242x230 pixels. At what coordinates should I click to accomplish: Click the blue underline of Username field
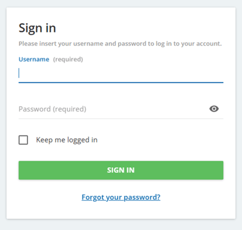121,83
